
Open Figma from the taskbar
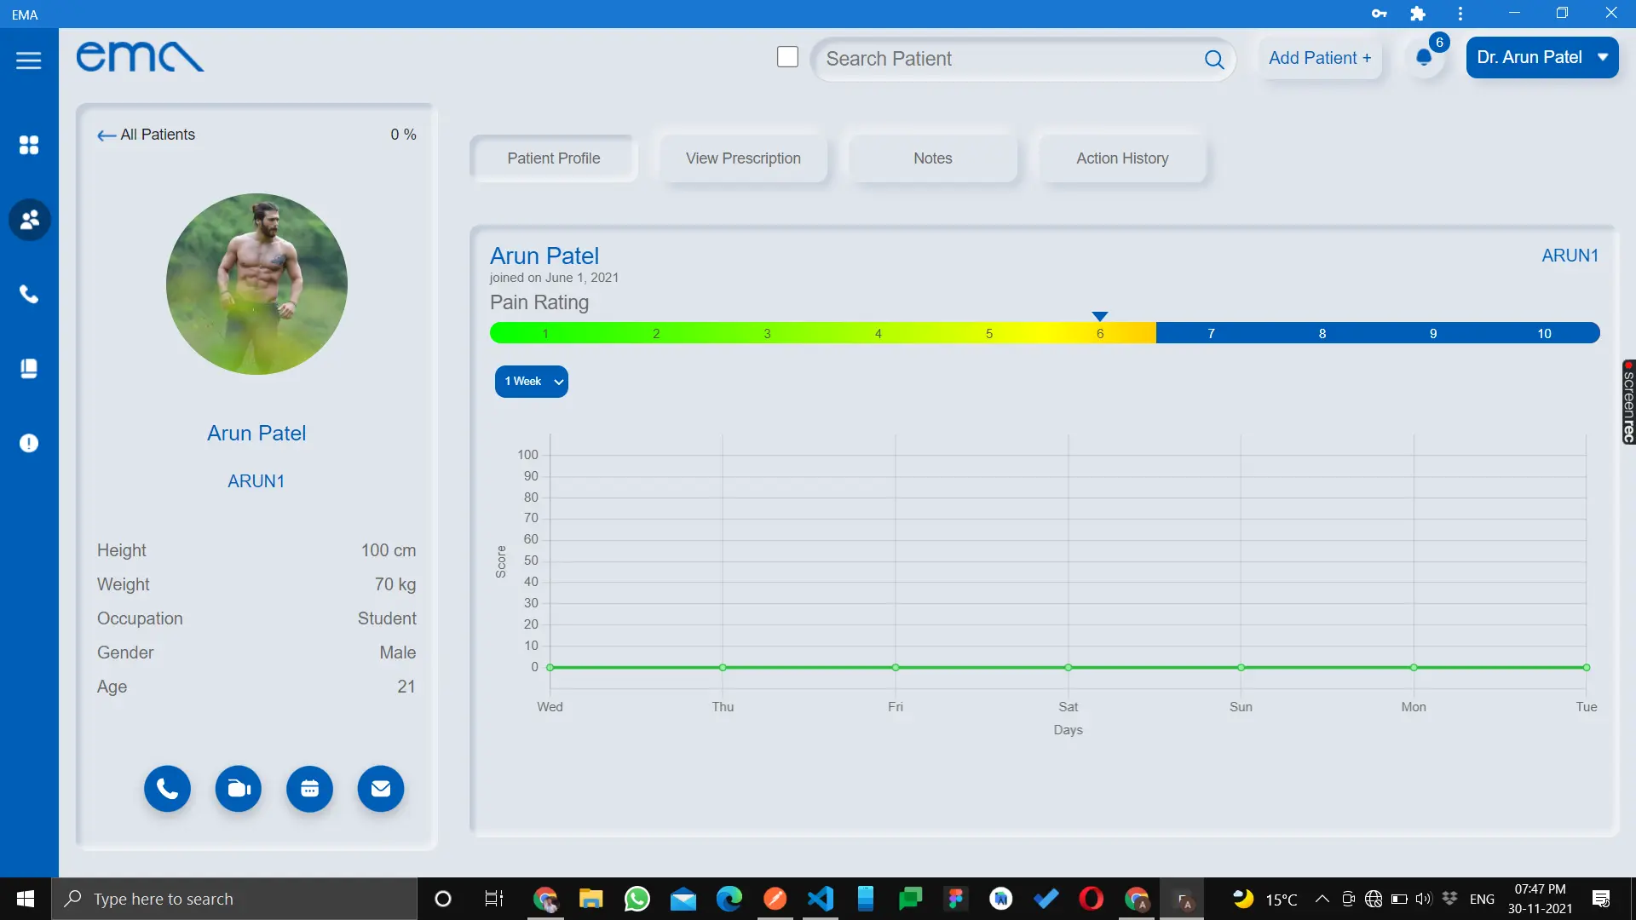point(955,899)
